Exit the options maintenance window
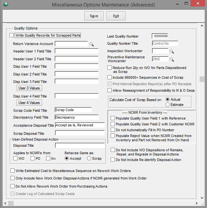The height and width of the screenshot is (208, 207). tap(116, 16)
